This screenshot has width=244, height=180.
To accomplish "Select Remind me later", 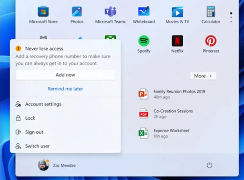I will (65, 89).
